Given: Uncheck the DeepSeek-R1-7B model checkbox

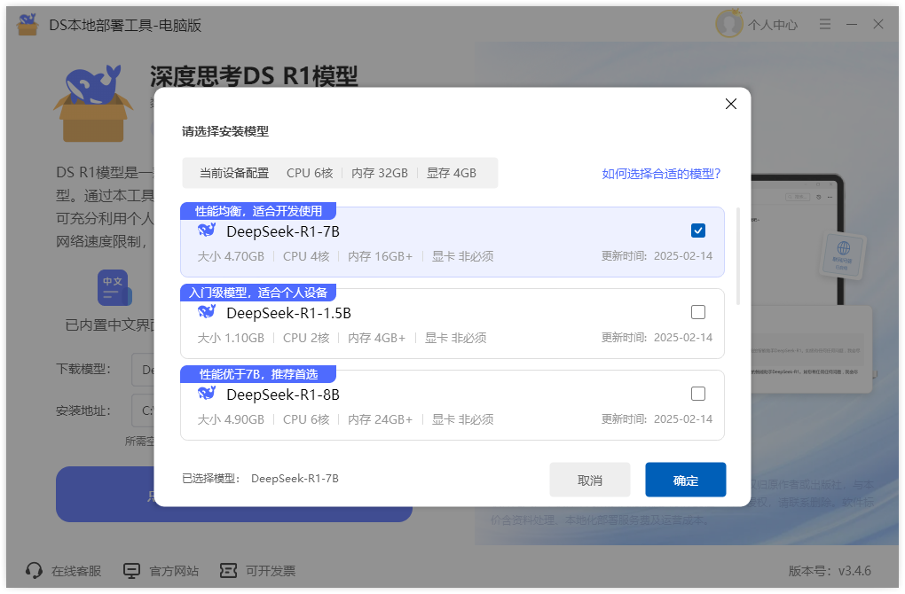Looking at the screenshot, I should tap(697, 231).
